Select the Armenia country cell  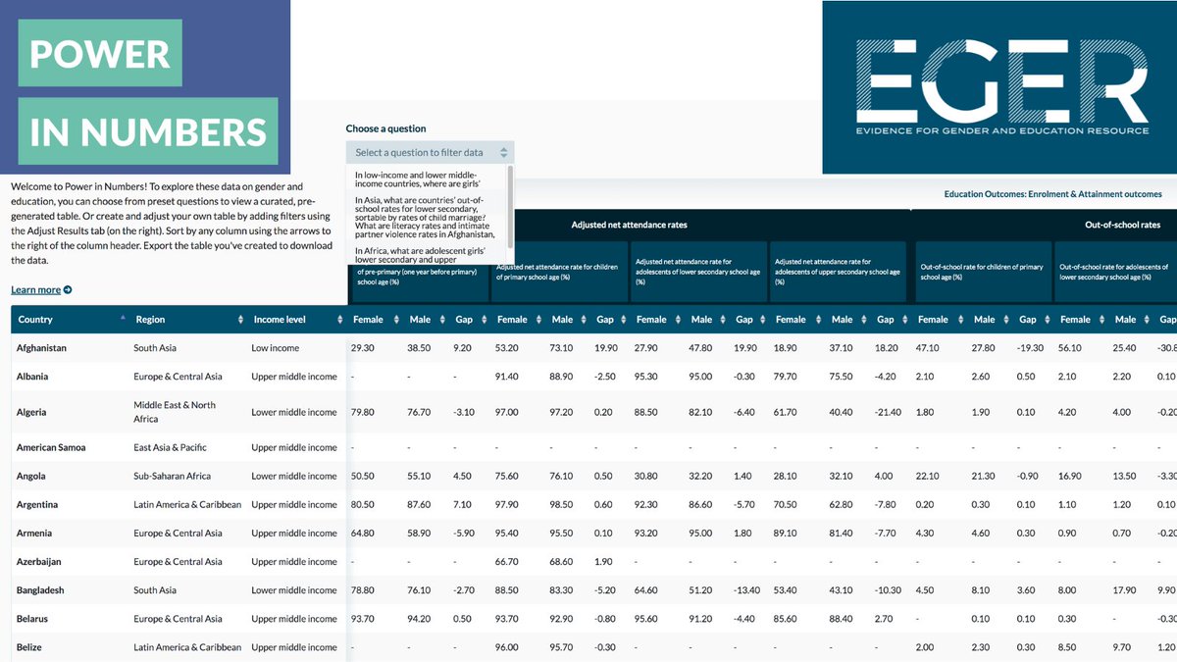(x=34, y=534)
